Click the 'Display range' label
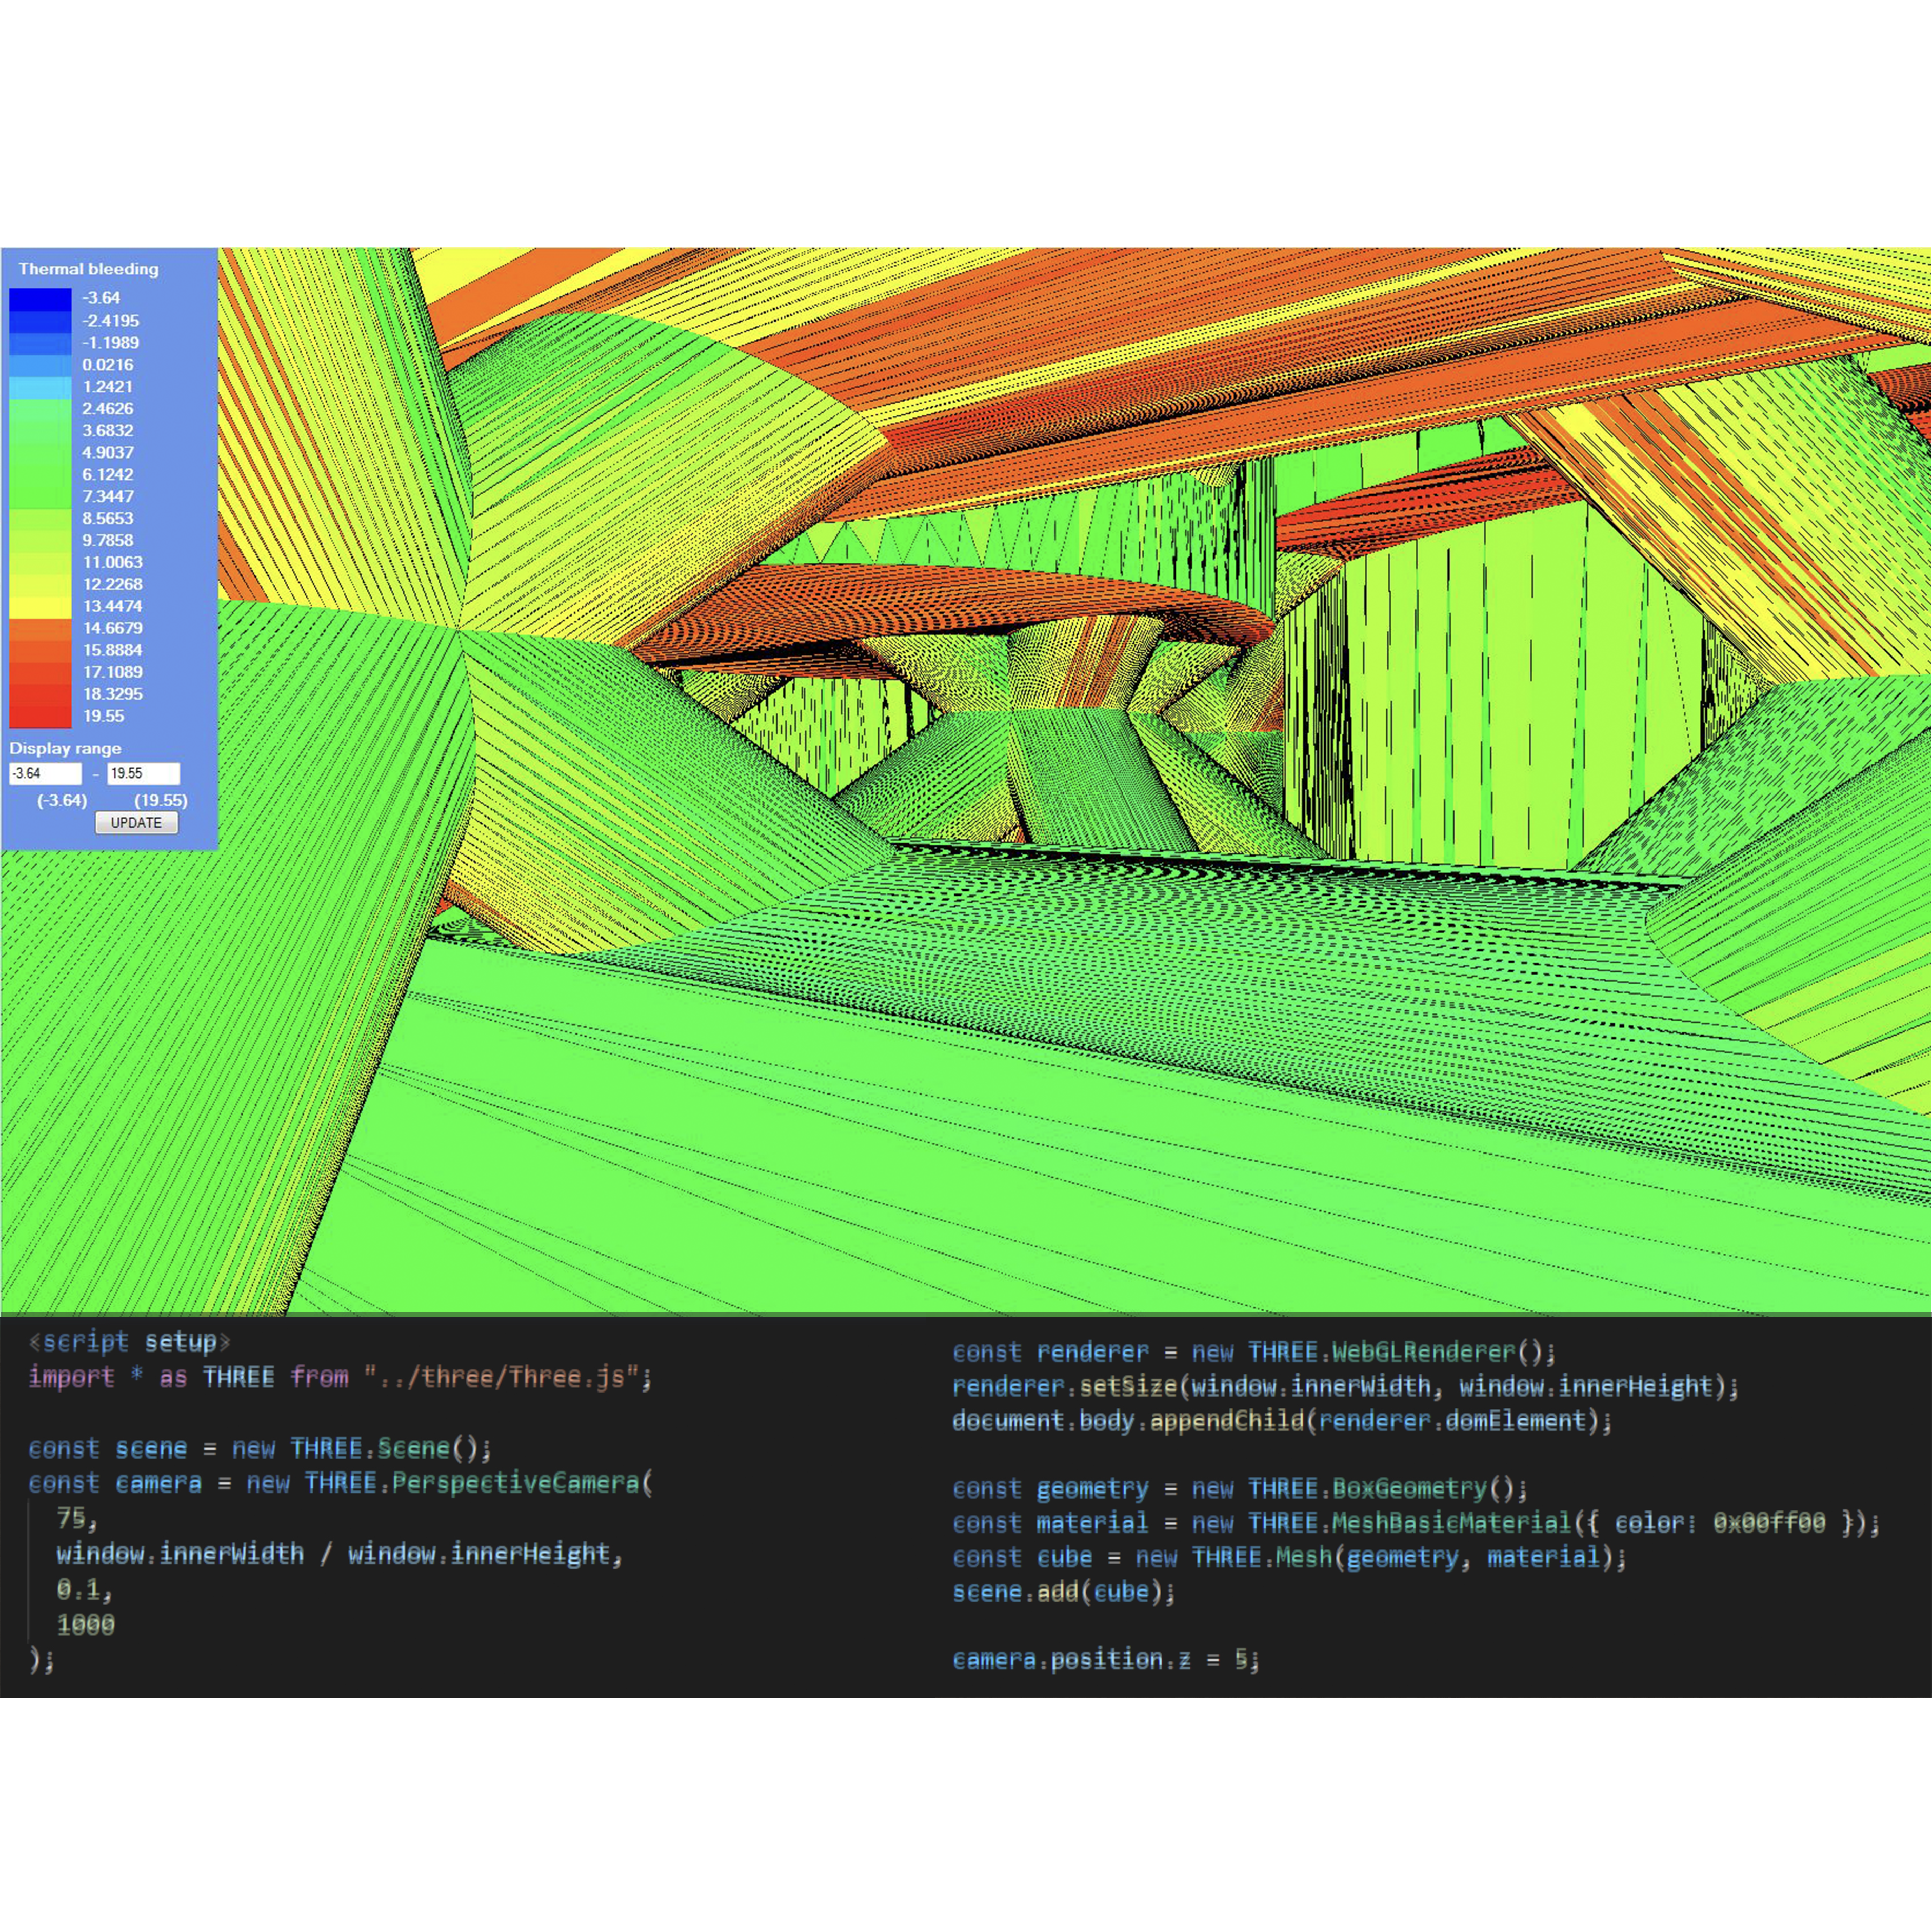This screenshot has width=1932, height=1929. [65, 748]
